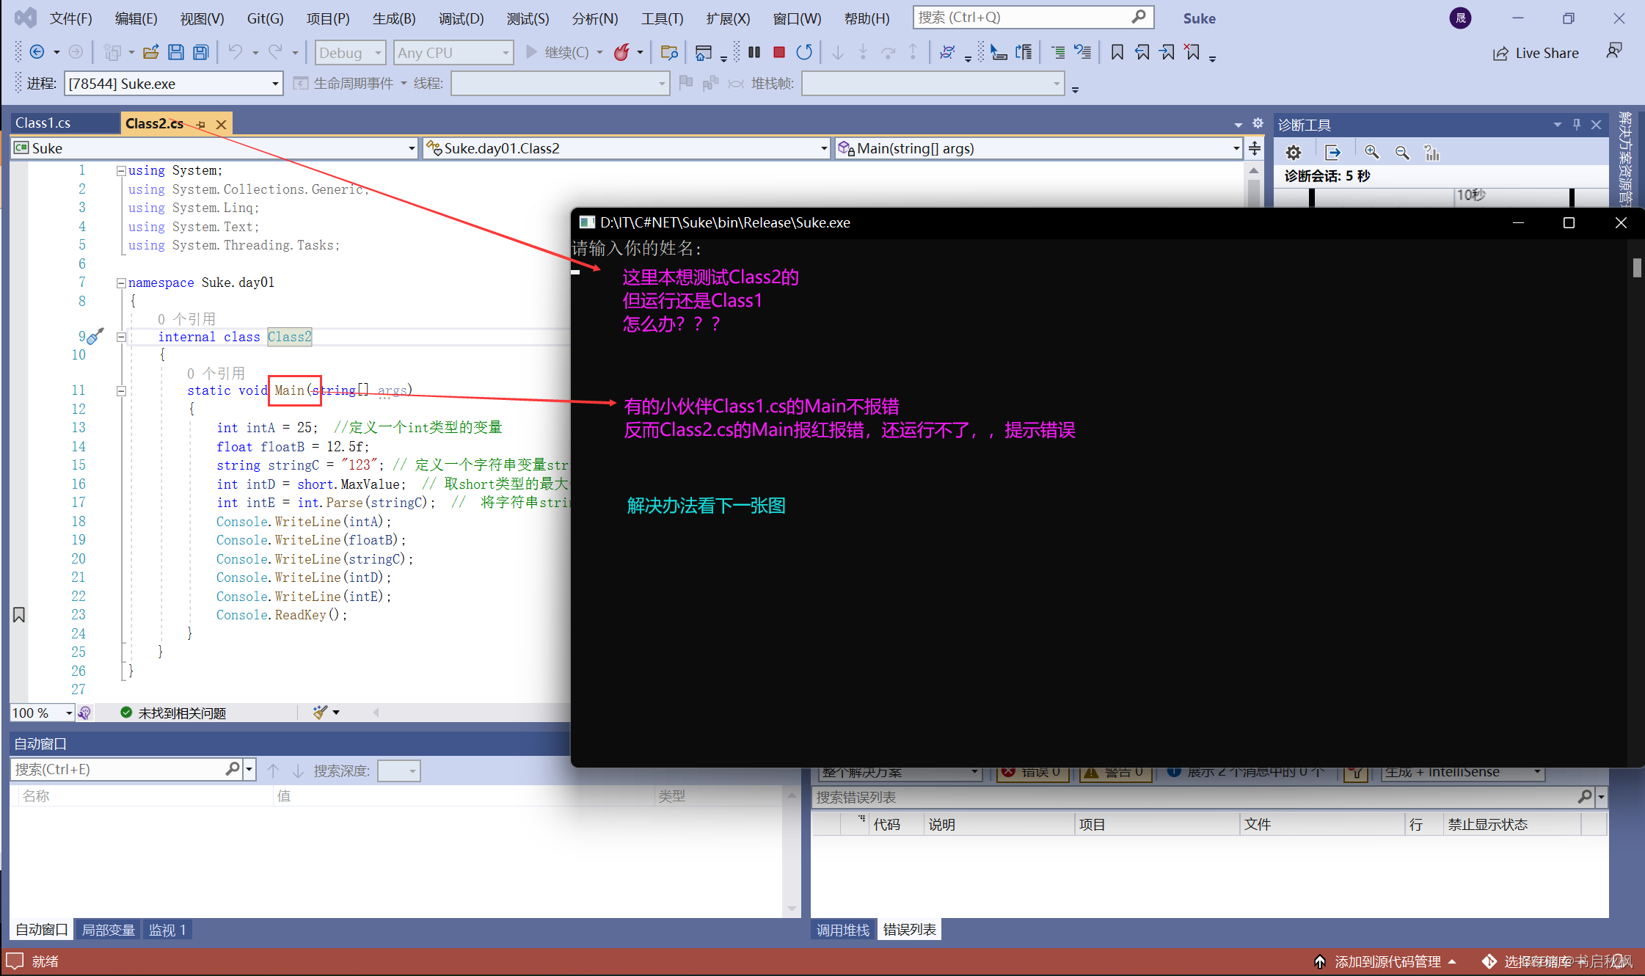Toggle the Warnings 0 filter button
This screenshot has height=976, width=1645.
tap(1115, 773)
